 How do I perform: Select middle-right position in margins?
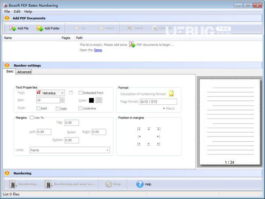158,136
